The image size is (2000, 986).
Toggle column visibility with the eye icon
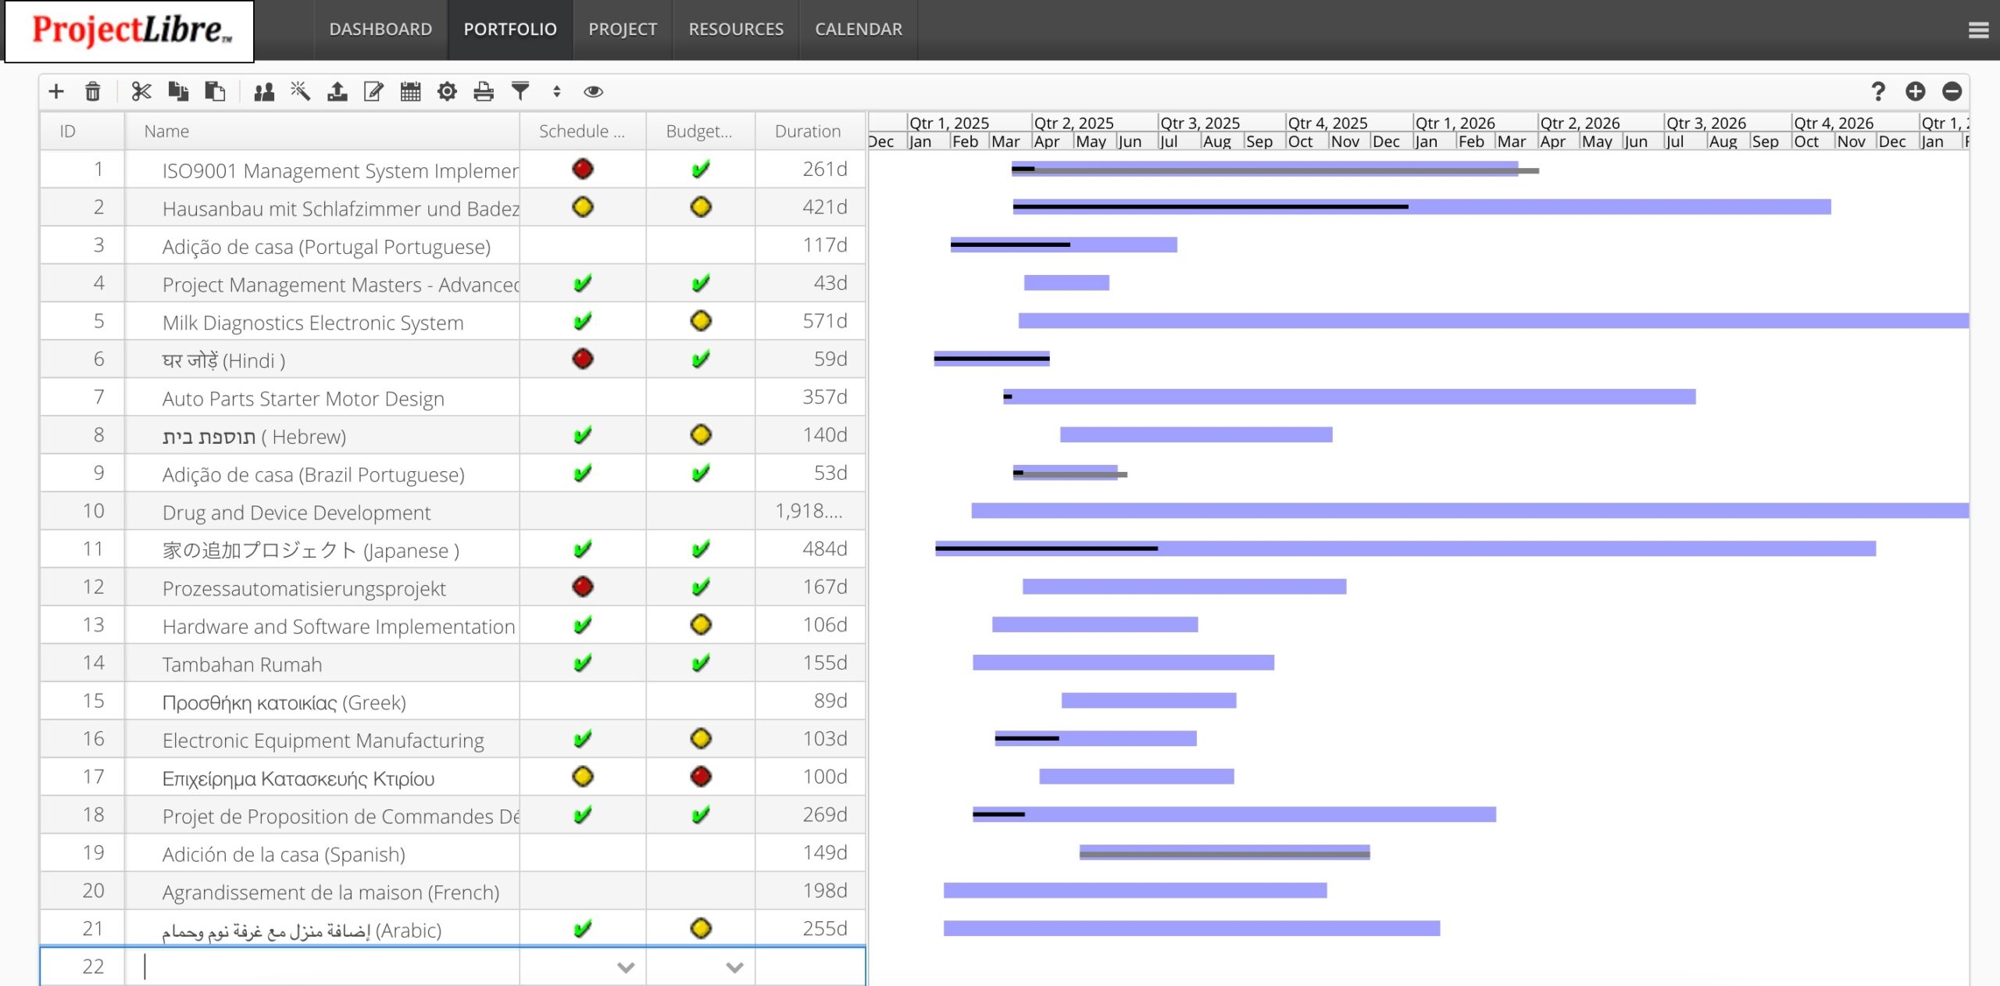point(593,91)
